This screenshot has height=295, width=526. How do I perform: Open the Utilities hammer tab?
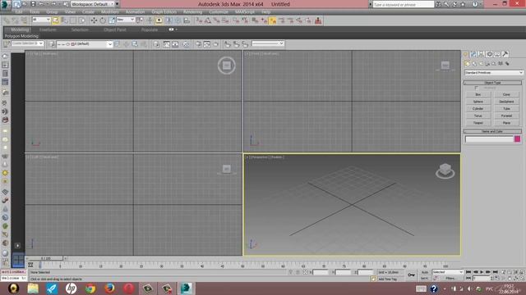pos(505,54)
